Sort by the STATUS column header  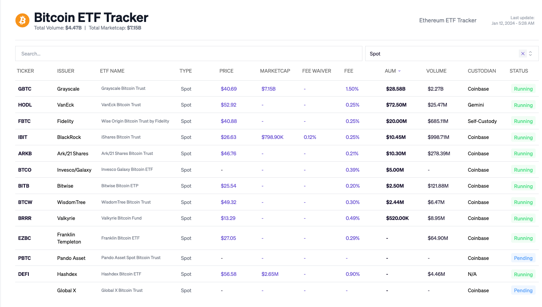519,71
